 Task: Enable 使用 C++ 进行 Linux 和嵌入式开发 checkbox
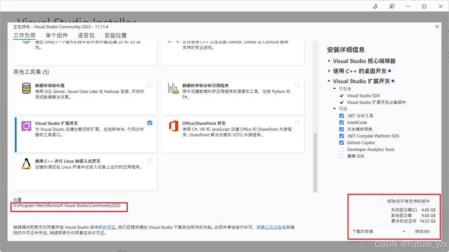coord(150,161)
